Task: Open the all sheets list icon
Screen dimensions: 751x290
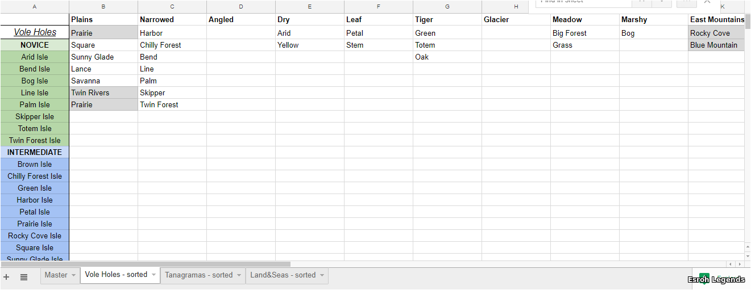Action: [x=24, y=277]
